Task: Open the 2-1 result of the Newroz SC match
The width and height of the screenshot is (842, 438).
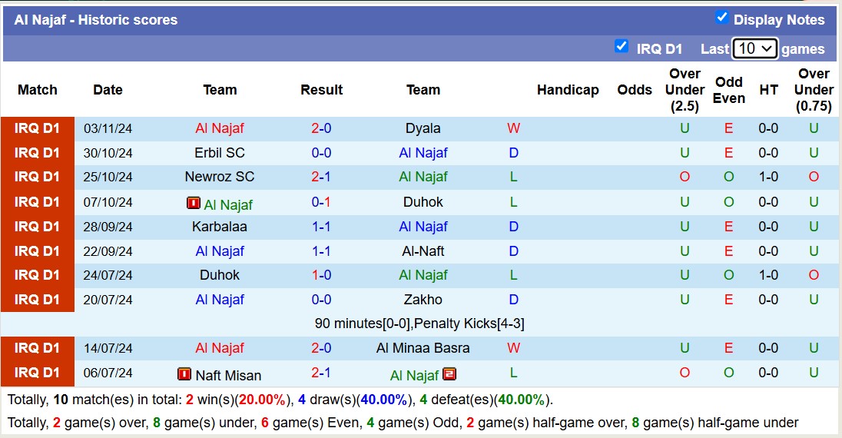Action: (x=321, y=177)
